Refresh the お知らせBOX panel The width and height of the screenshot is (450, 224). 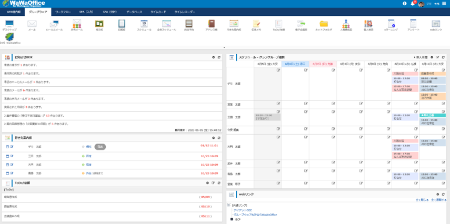click(x=219, y=57)
